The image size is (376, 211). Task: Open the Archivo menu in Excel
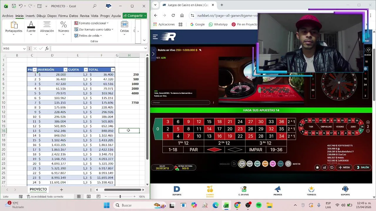pyautogui.click(x=8, y=16)
